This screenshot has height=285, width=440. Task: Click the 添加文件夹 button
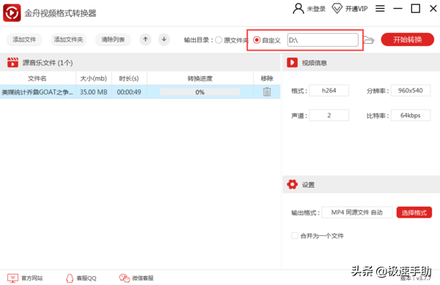[x=68, y=40]
